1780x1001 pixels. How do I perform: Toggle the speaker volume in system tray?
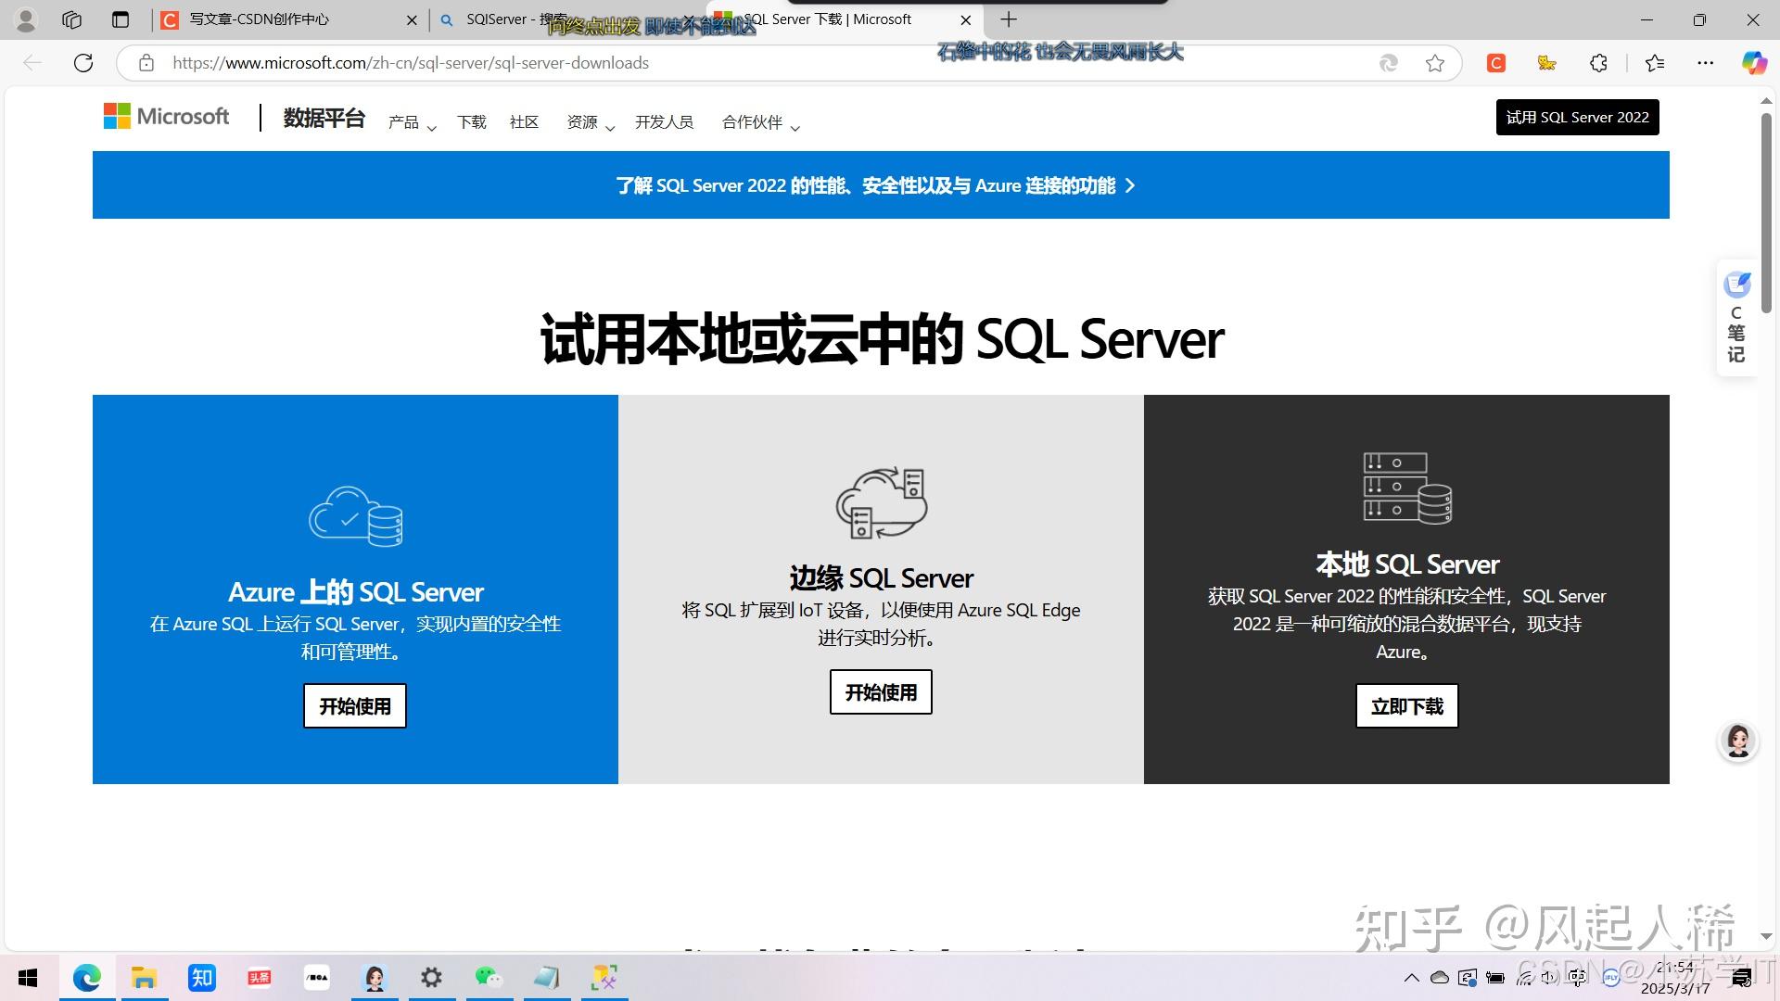tap(1546, 977)
